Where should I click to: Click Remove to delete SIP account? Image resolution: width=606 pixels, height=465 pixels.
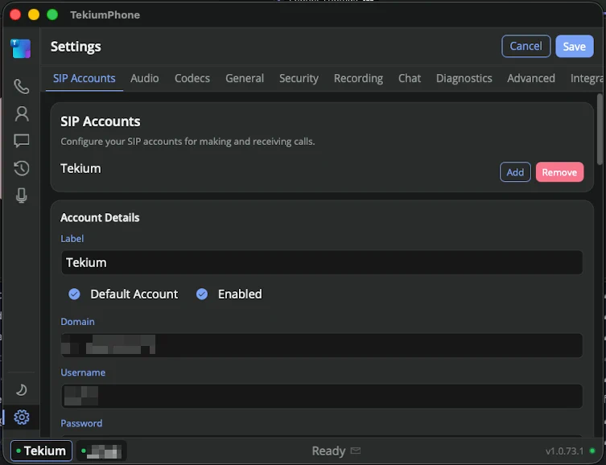[x=559, y=172]
